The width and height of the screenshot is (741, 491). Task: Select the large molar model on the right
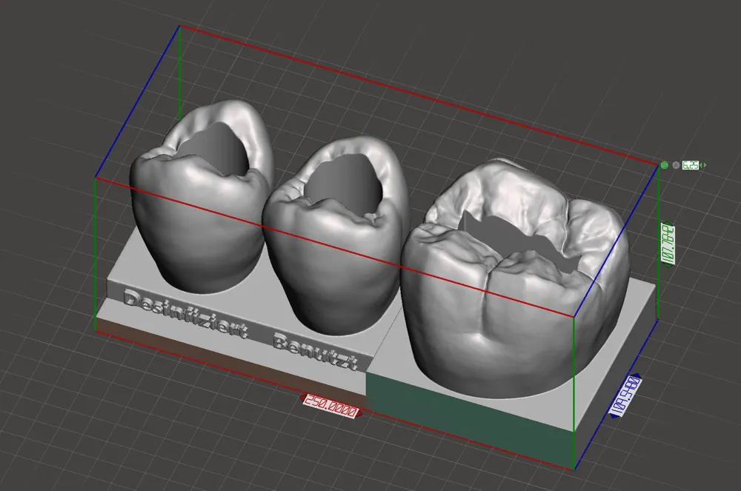(x=515, y=278)
